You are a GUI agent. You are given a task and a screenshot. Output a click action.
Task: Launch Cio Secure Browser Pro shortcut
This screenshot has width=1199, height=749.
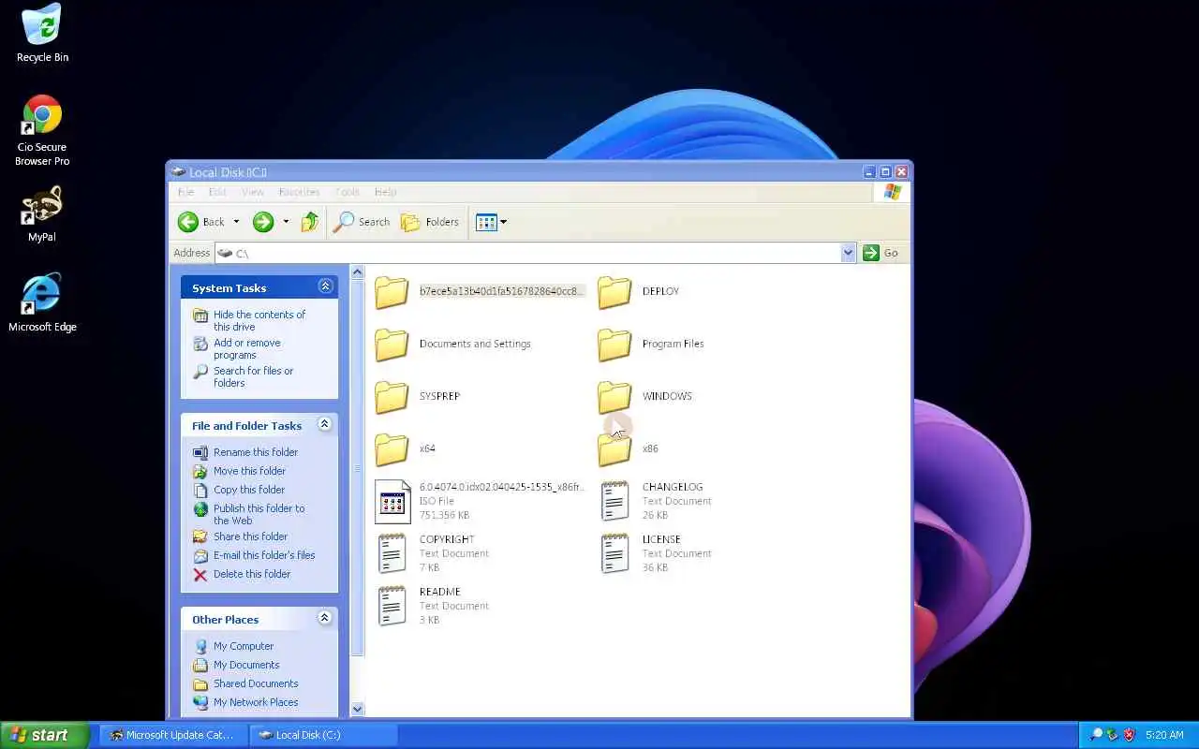pyautogui.click(x=42, y=130)
